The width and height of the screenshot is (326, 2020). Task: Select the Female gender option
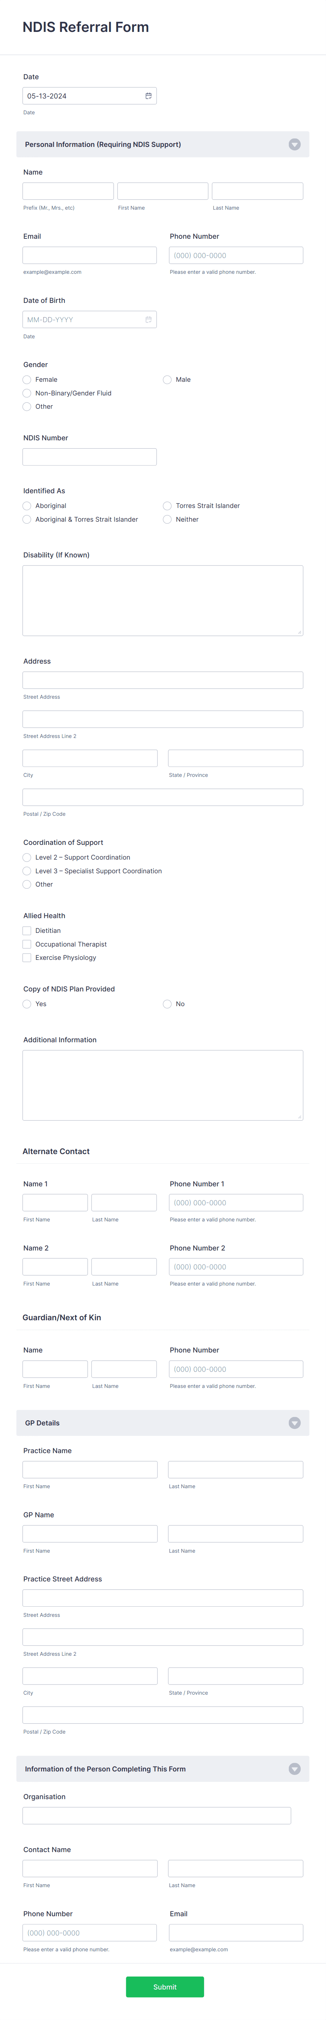[x=27, y=380]
